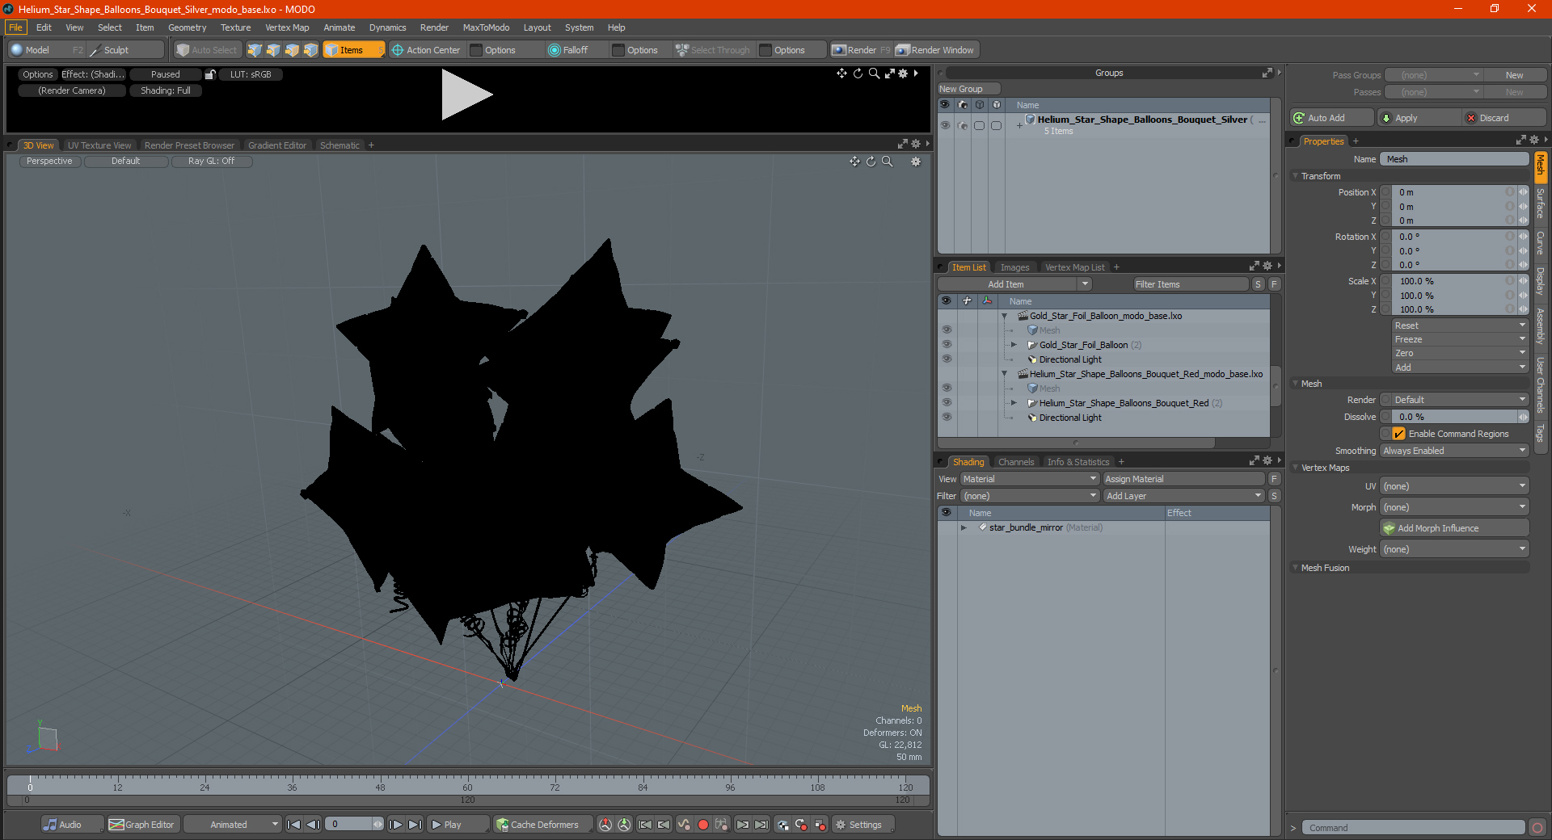The height and width of the screenshot is (840, 1552).
Task: Expand the Gold_Star_Foil_Balloon folder
Action: click(1014, 345)
